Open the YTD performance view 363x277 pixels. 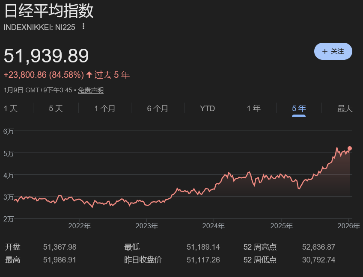(207, 109)
